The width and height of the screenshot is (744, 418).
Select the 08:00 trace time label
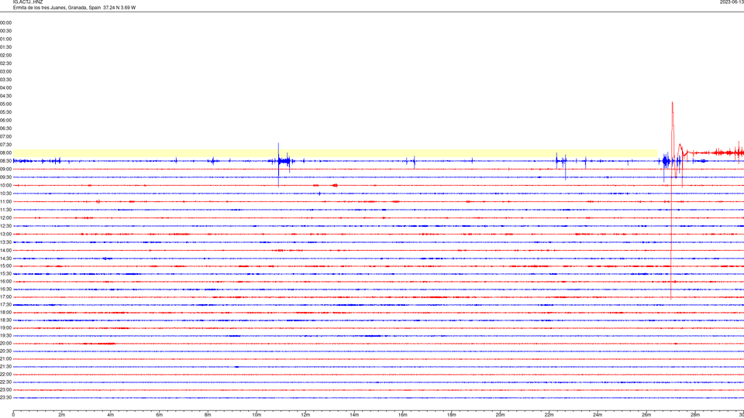(5, 152)
